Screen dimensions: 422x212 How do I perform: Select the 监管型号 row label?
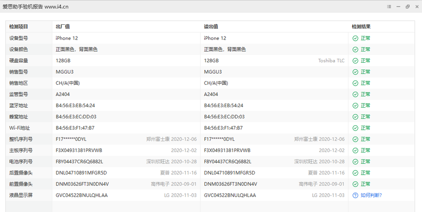coord(19,95)
